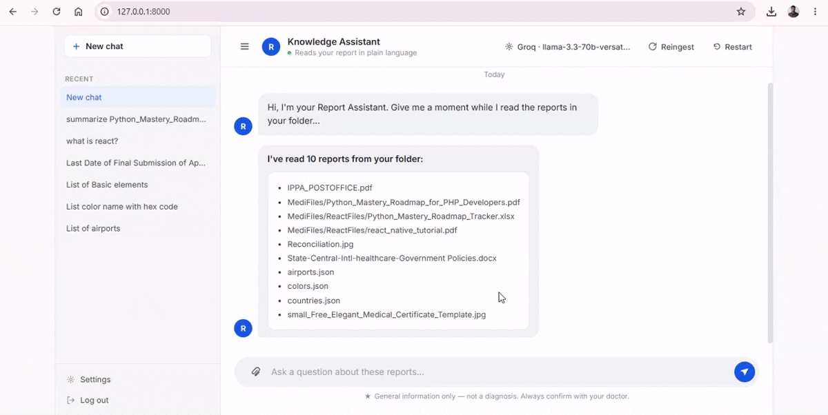
Task: Click the 'Today' date label
Action: [494, 74]
